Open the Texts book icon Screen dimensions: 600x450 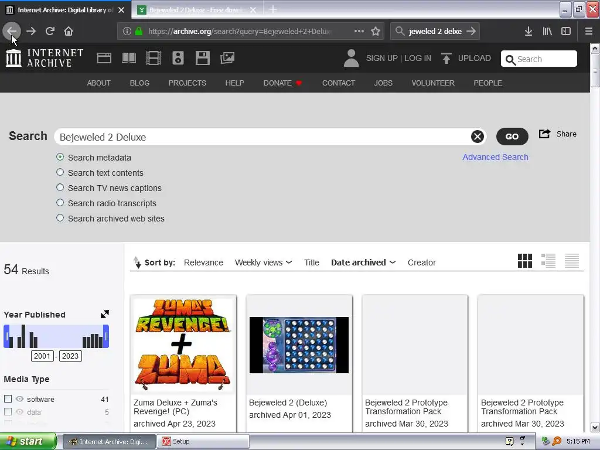tap(129, 58)
